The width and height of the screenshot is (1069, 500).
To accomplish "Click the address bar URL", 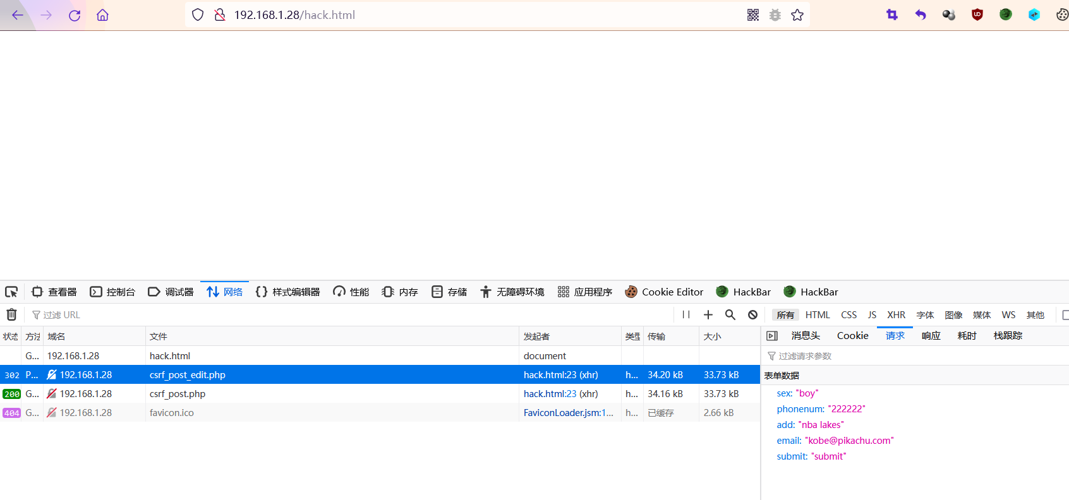I will point(294,15).
